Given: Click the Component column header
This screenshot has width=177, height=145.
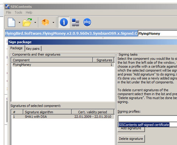Looking at the screenshot, I should pyautogui.click(x=52, y=60).
